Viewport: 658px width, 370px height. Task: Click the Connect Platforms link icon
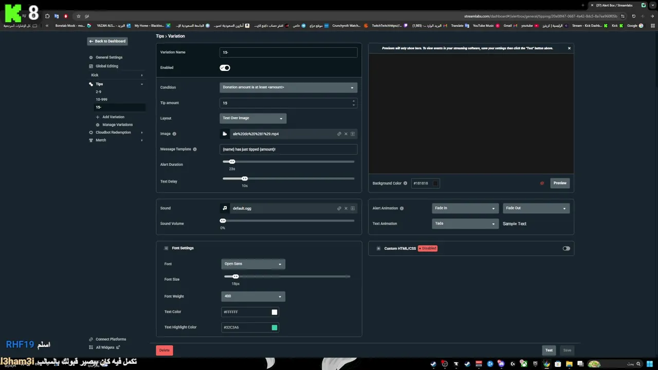[91, 339]
